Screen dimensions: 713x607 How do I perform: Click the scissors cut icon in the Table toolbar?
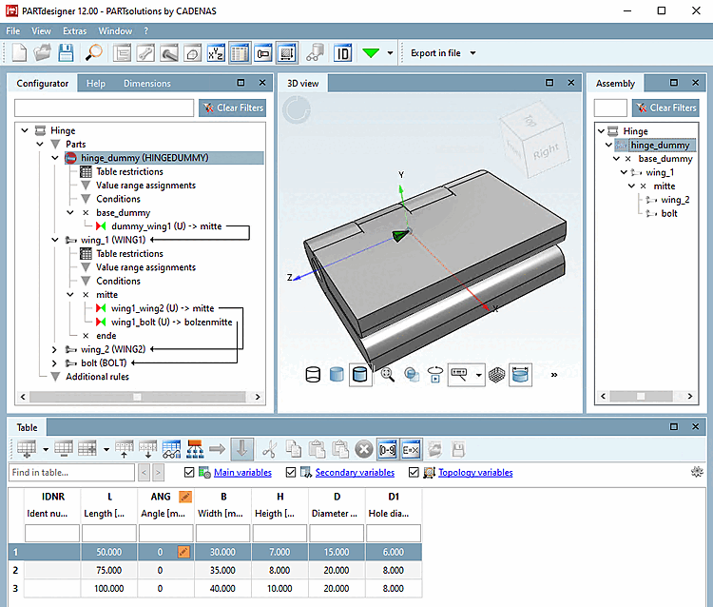(270, 448)
